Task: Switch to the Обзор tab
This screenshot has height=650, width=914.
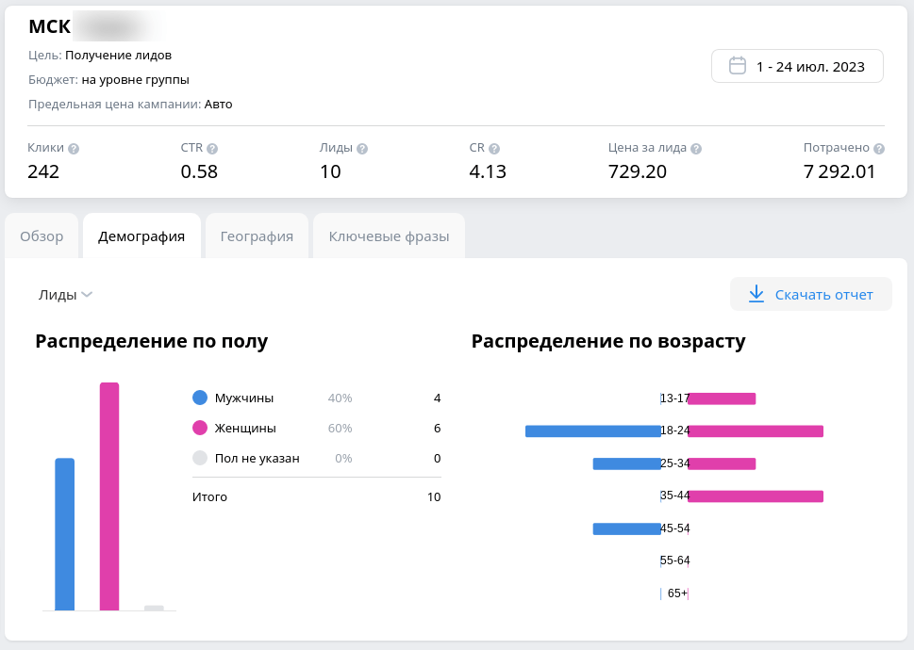Action: coord(42,236)
